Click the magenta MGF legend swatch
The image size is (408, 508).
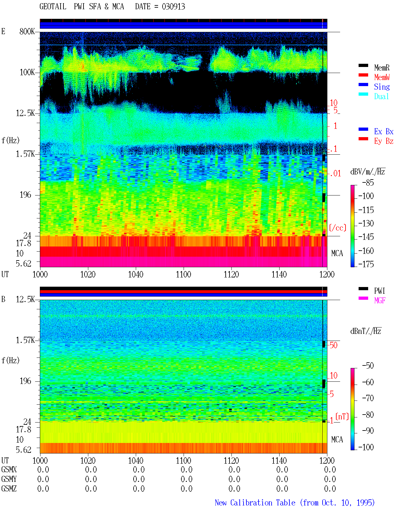[363, 298]
